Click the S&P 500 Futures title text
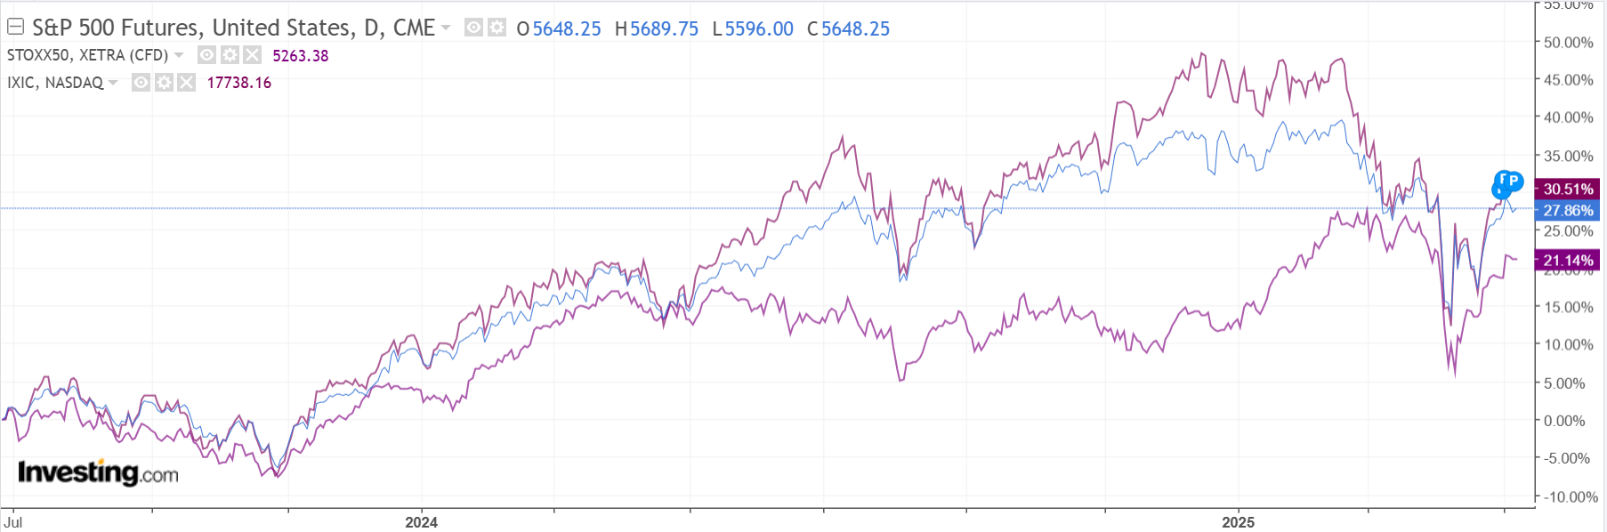 233,28
